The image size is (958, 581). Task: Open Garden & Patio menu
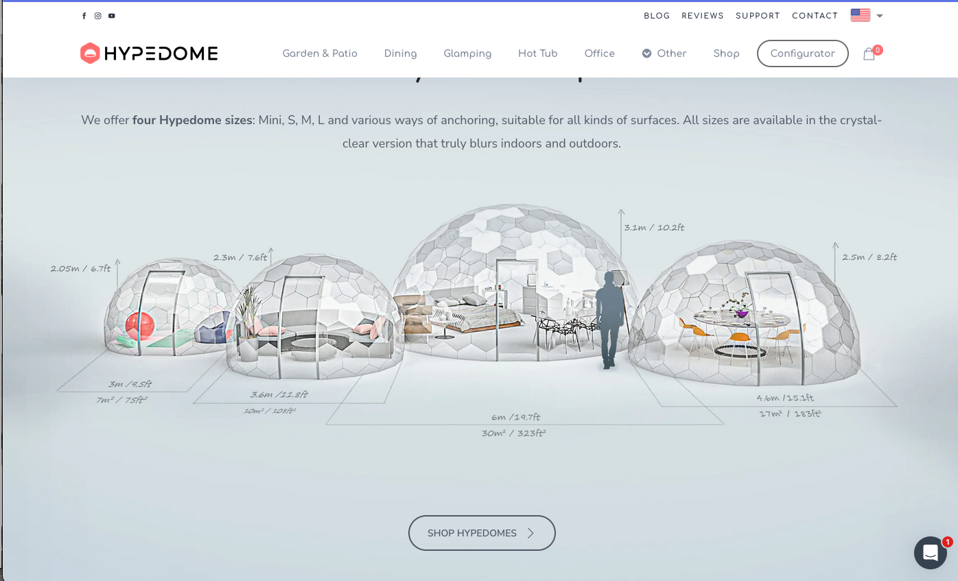point(320,54)
